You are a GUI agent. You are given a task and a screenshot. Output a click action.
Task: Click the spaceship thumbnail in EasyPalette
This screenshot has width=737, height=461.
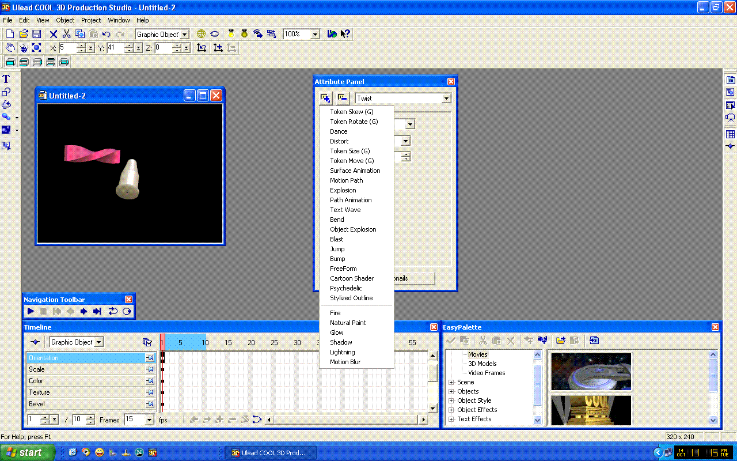coord(591,372)
